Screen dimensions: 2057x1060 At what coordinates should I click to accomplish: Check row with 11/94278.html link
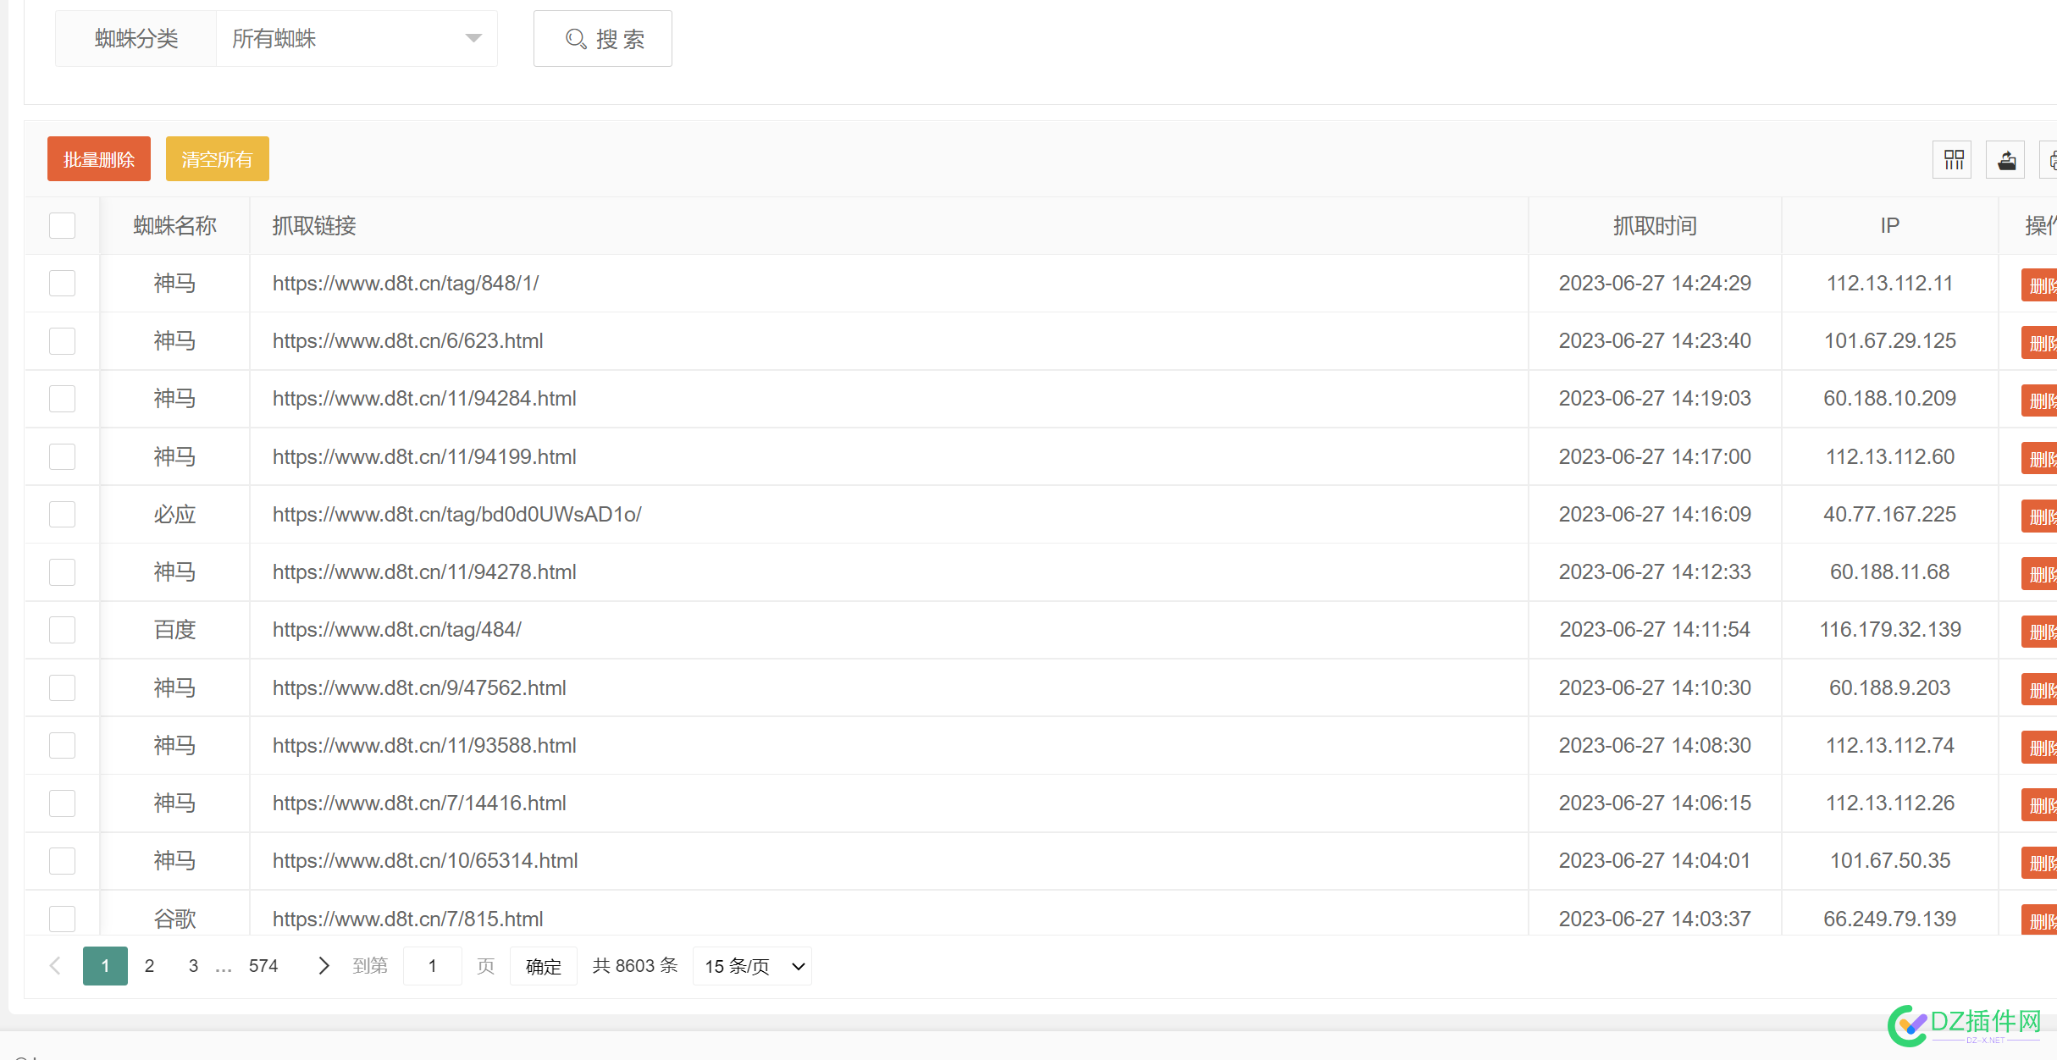(x=63, y=572)
